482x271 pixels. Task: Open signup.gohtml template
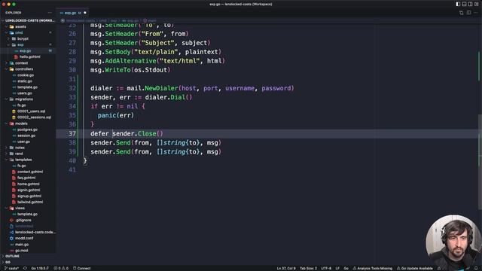pos(29,196)
